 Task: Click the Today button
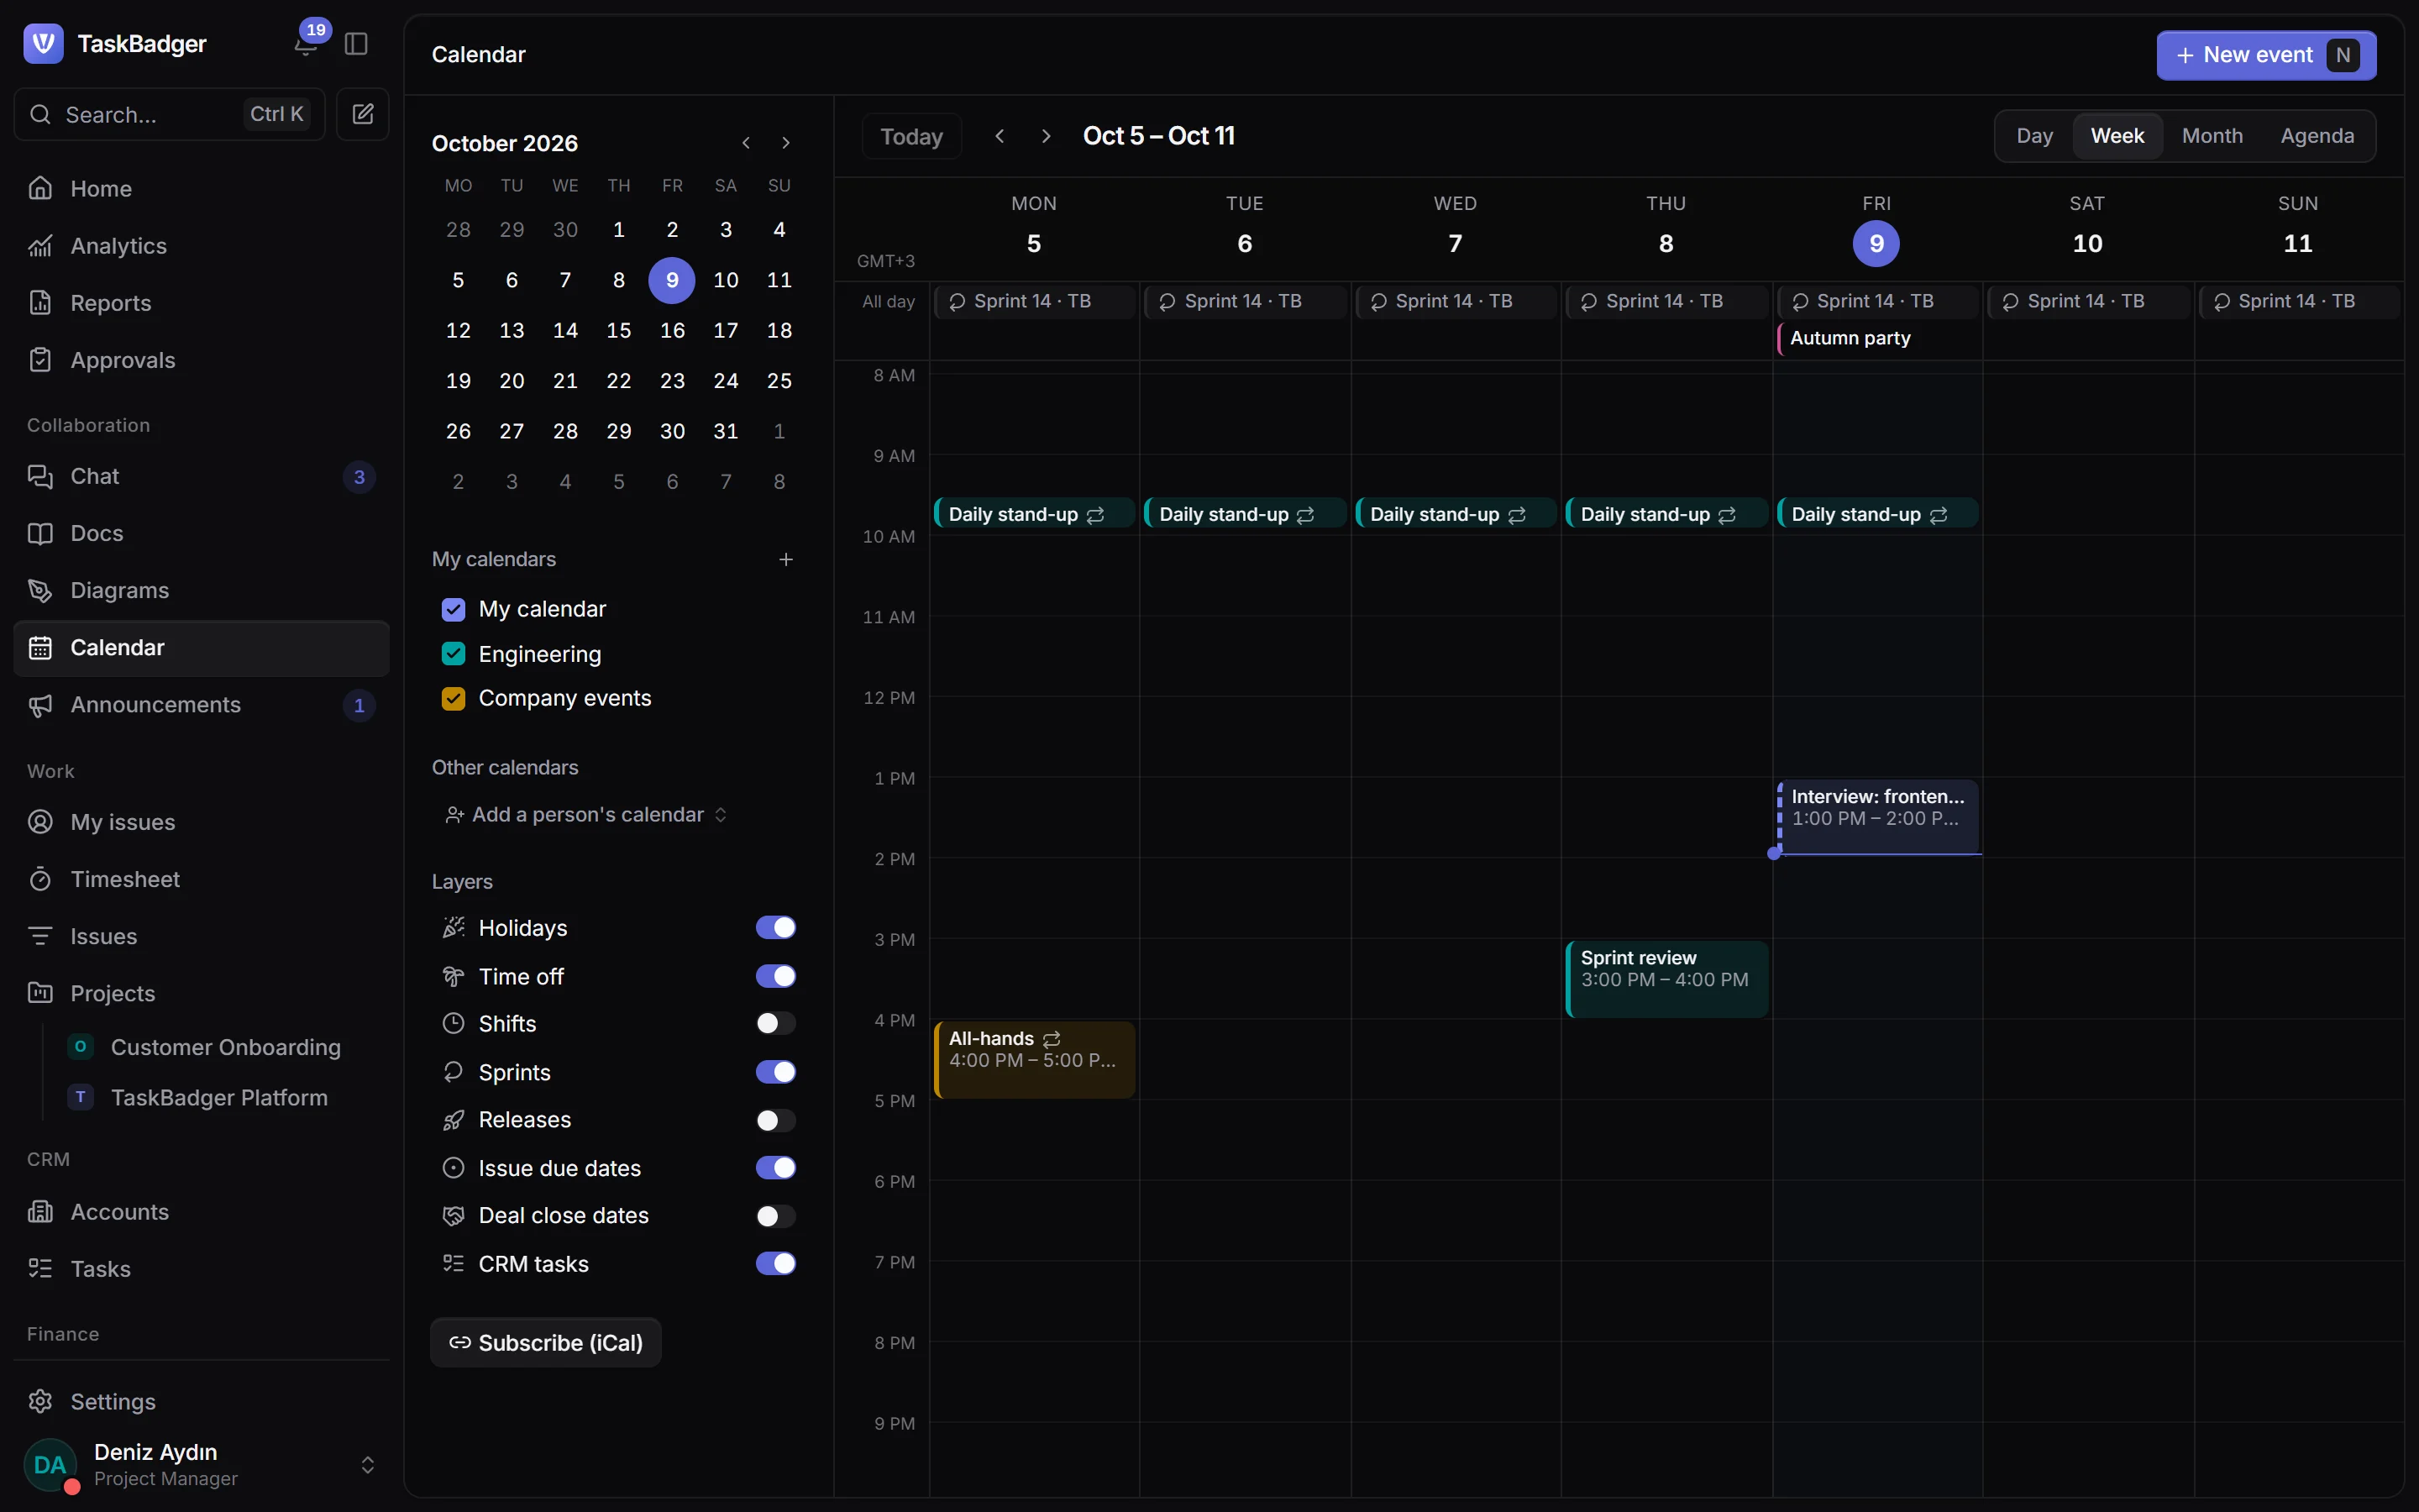pyautogui.click(x=911, y=136)
